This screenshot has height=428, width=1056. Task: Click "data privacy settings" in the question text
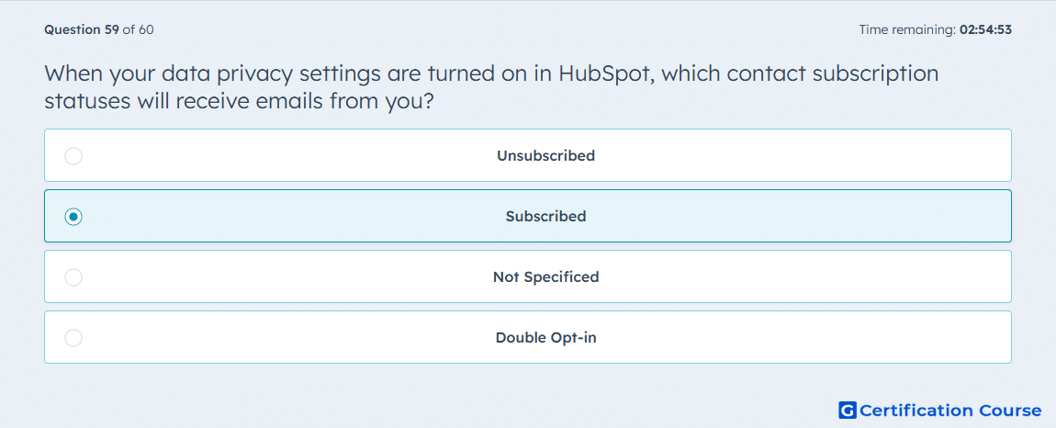click(x=254, y=74)
